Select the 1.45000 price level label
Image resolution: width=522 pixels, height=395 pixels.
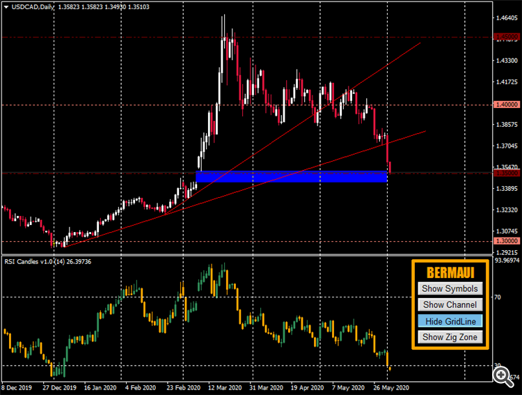click(x=507, y=37)
